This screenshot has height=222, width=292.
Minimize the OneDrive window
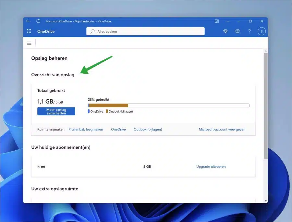(239, 21)
